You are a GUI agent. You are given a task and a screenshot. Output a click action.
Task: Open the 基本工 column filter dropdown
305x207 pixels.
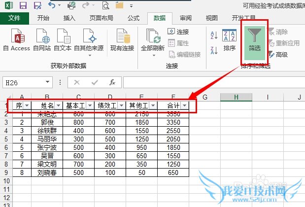pyautogui.click(x=90, y=105)
